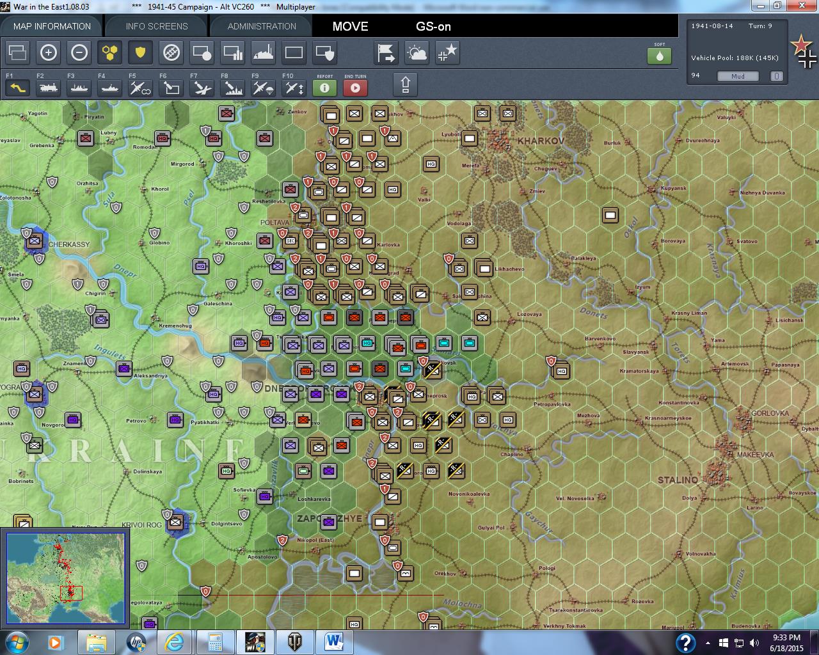Select F1 move mode arrow icon
The image size is (819, 655).
18,88
